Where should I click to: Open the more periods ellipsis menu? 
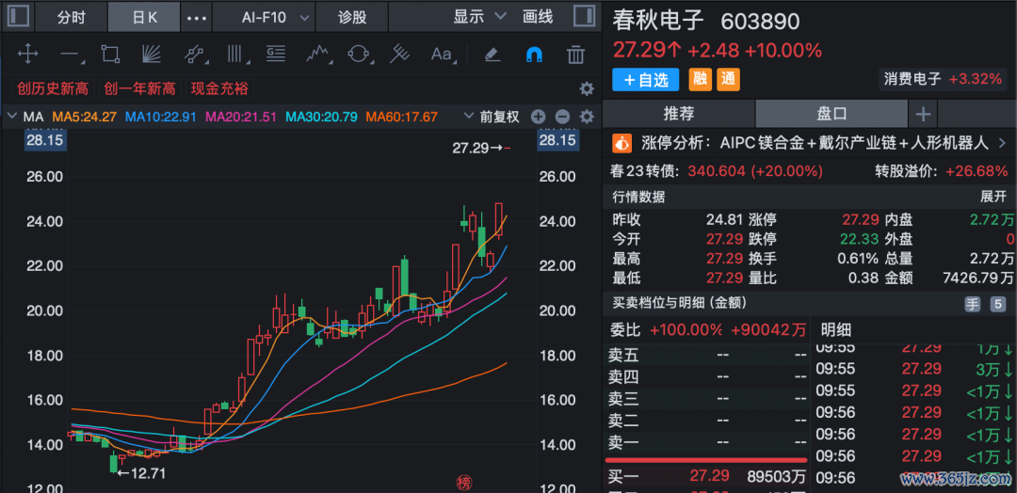[x=196, y=18]
